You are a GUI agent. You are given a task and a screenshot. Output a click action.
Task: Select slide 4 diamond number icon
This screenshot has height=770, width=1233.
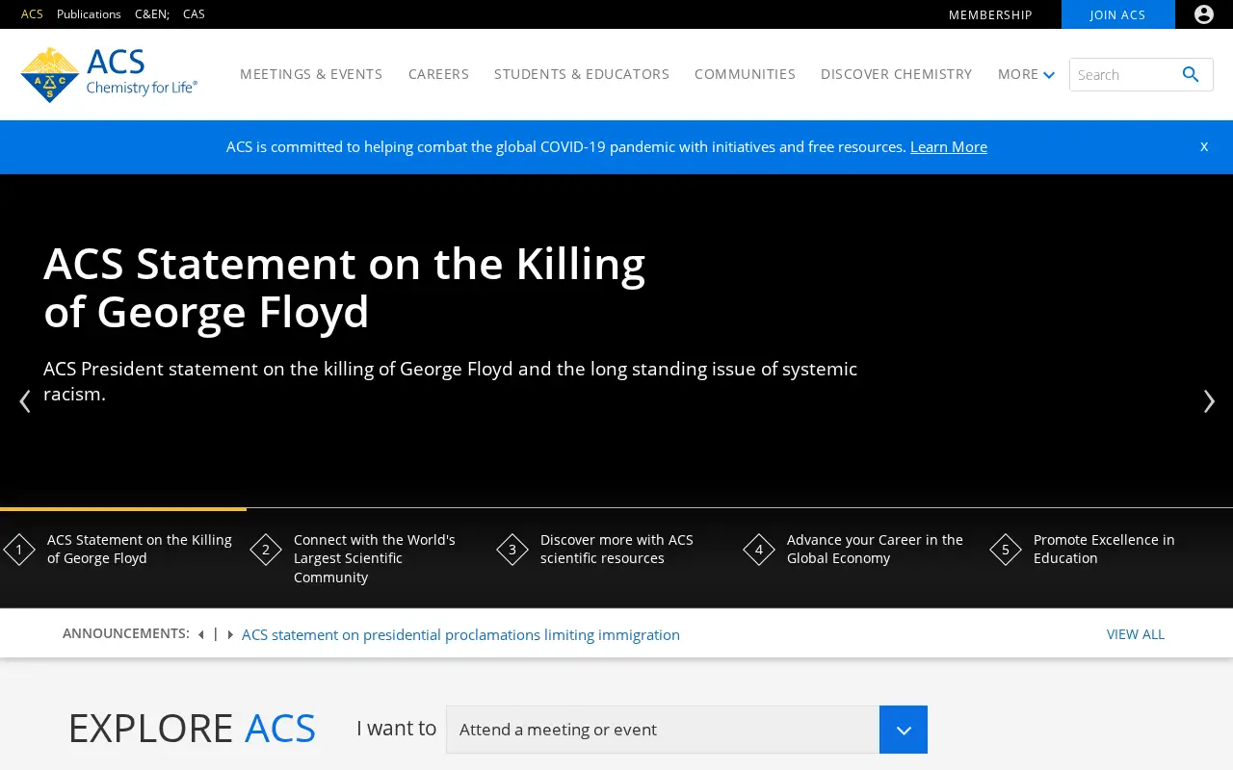(x=759, y=550)
